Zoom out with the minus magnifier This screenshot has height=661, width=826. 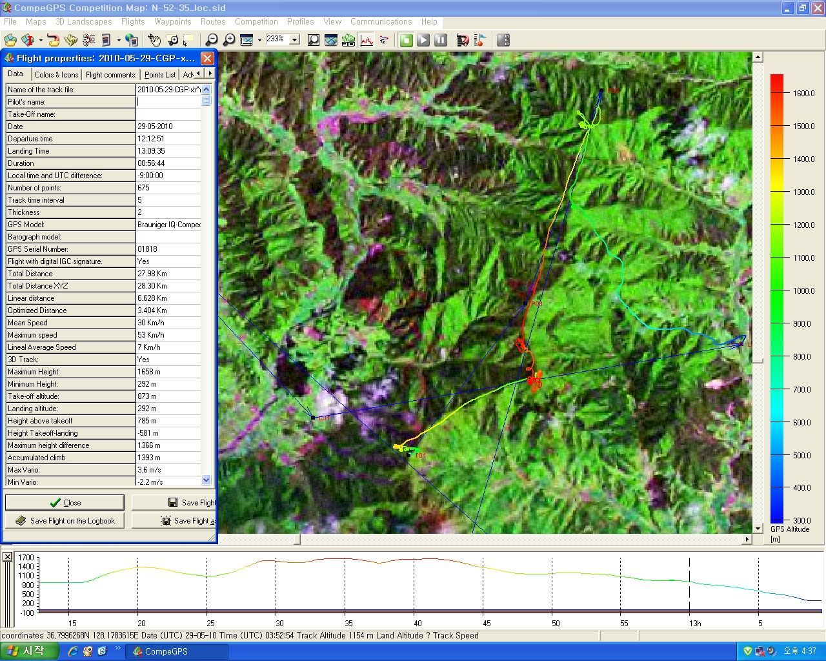[211, 40]
